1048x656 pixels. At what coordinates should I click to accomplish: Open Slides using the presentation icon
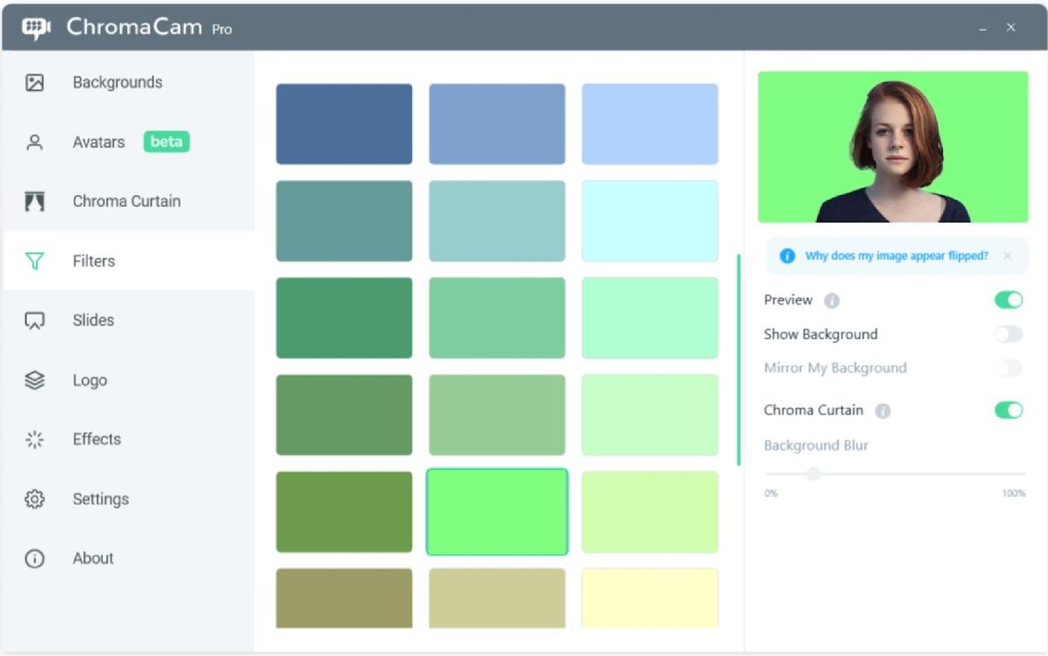click(34, 320)
